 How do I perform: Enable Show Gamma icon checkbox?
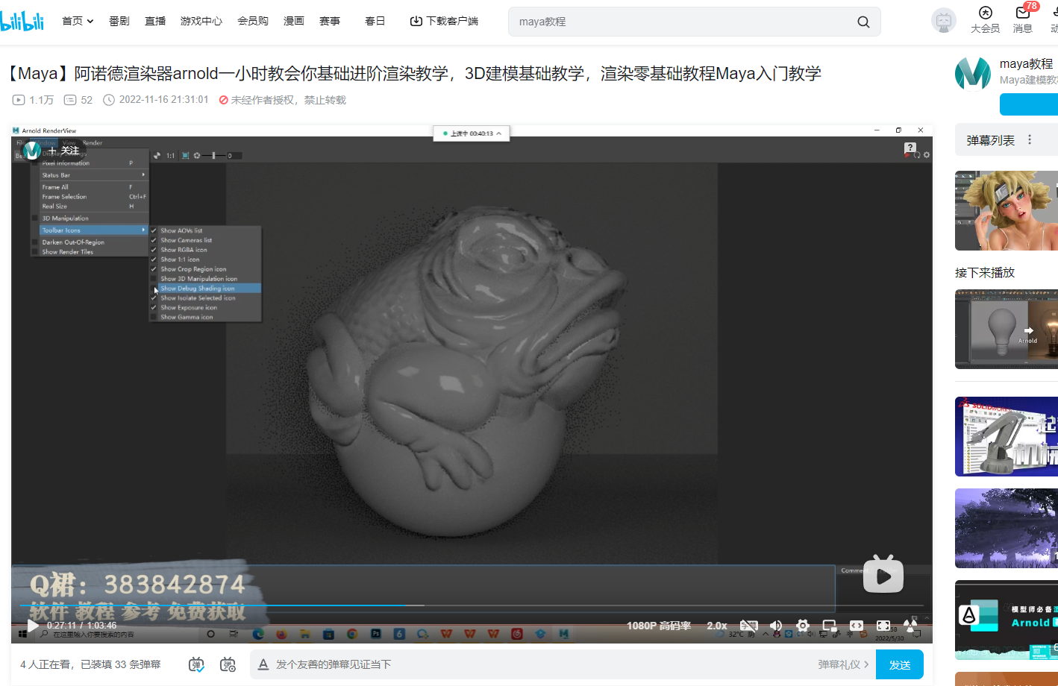154,317
